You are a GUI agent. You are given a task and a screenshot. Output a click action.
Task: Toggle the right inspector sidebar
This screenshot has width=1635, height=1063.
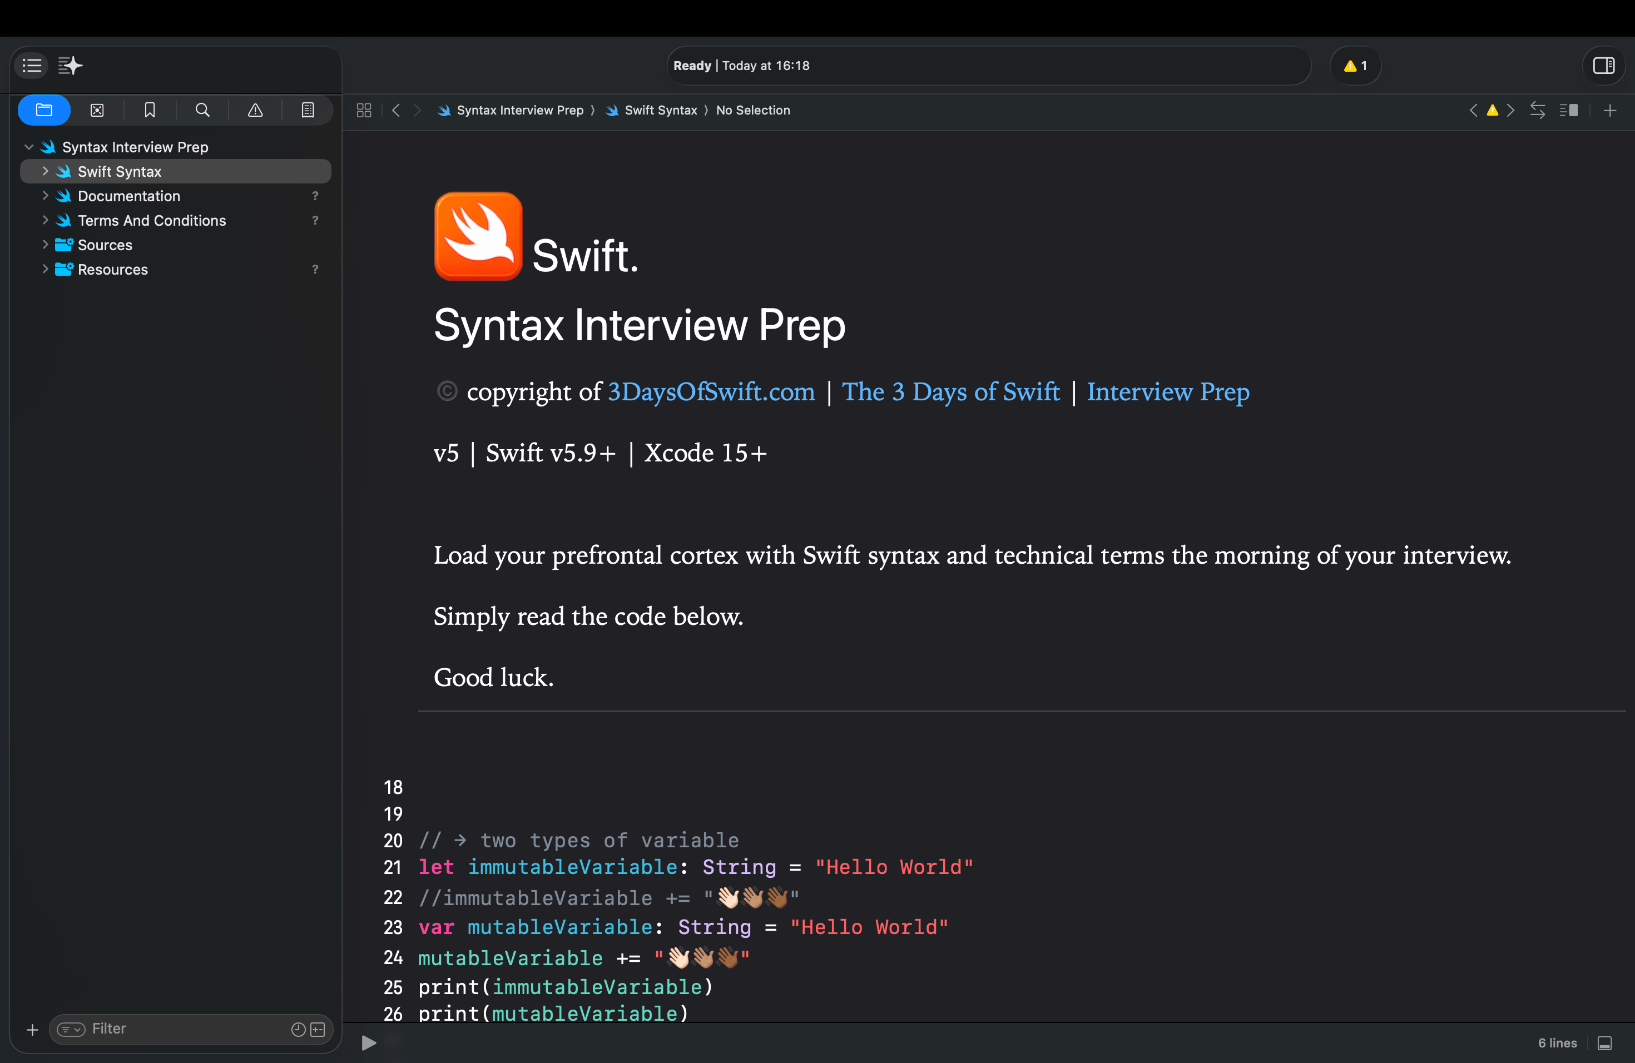click(1604, 65)
